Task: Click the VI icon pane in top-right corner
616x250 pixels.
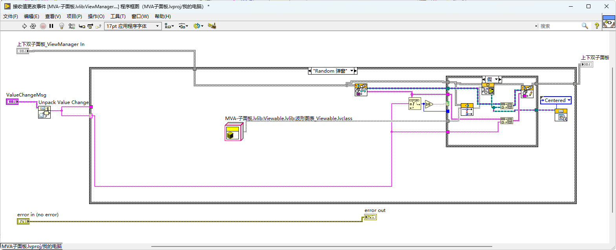Action: click(x=609, y=21)
